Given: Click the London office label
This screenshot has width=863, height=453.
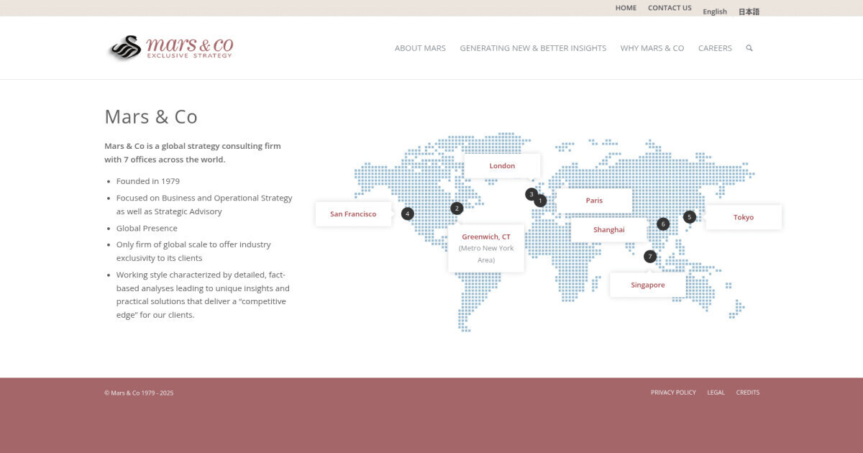Looking at the screenshot, I should pyautogui.click(x=502, y=166).
